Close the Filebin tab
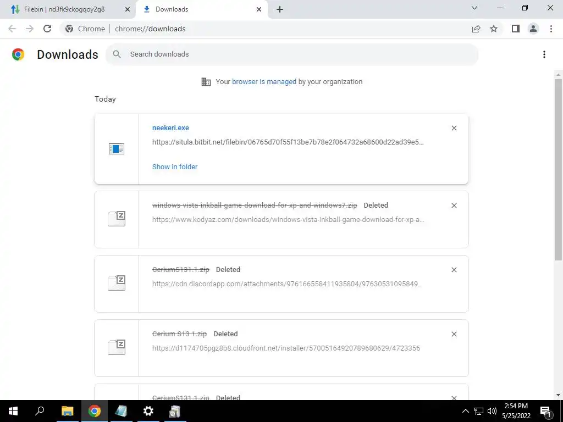This screenshot has width=563, height=422. tap(128, 10)
